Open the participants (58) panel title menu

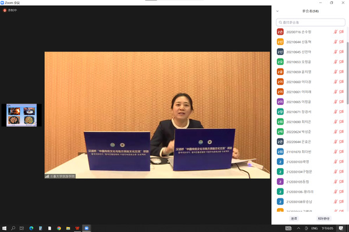(x=310, y=11)
